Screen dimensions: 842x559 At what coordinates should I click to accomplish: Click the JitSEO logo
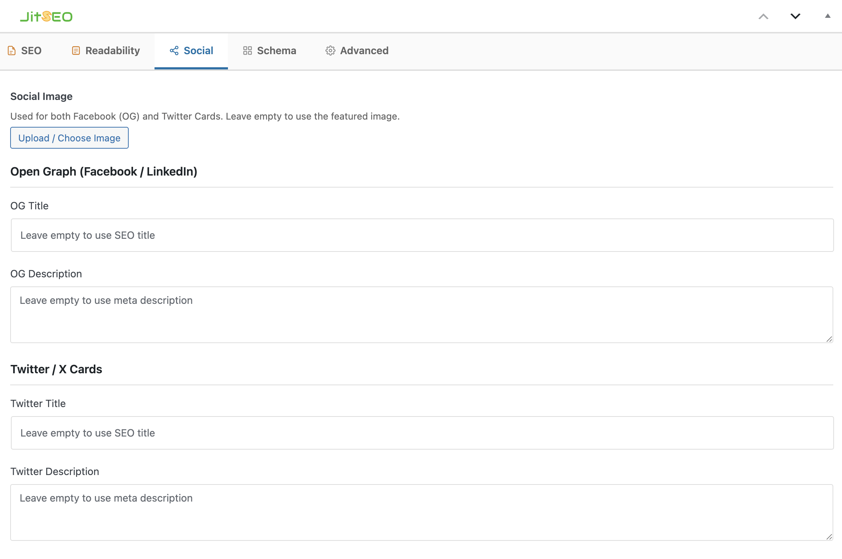pos(46,17)
